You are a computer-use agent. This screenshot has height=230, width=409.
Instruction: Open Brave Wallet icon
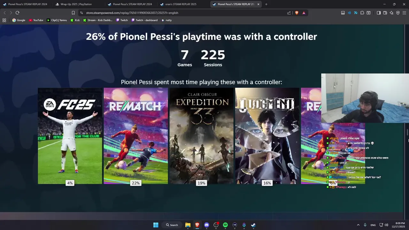coord(385,13)
